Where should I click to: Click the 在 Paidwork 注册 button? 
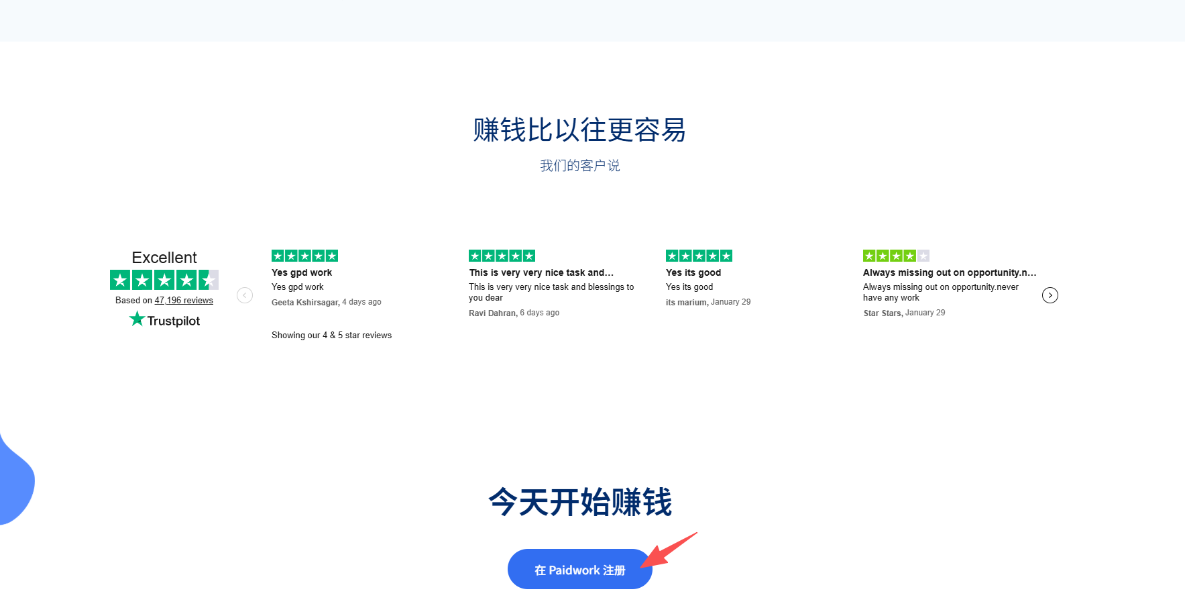(579, 569)
